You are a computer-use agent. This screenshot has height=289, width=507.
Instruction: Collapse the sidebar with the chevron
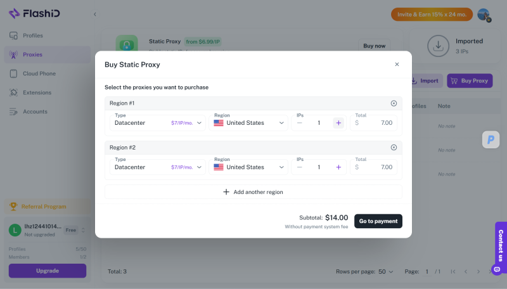click(95, 14)
